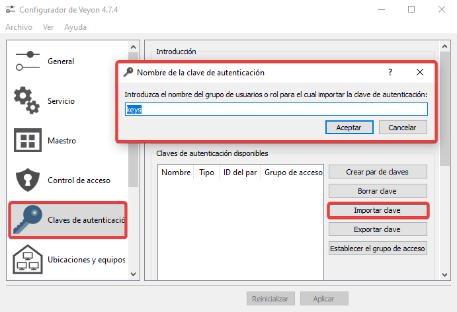Open Ubicaciones y equipos network icon

click(28, 260)
